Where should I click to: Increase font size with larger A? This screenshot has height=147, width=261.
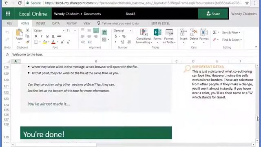[62, 42]
